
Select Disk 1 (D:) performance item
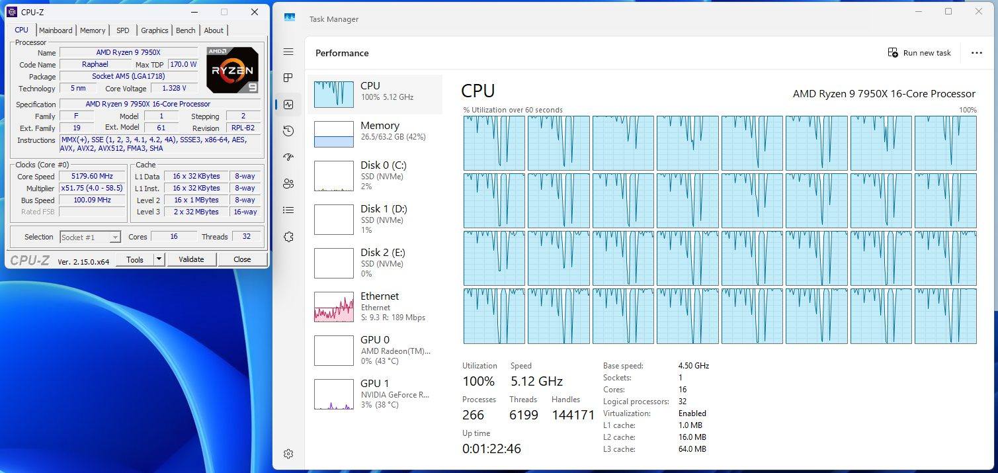[x=375, y=220]
